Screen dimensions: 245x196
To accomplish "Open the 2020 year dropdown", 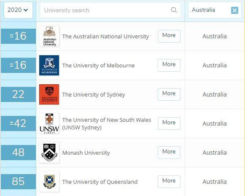I will click(x=18, y=10).
